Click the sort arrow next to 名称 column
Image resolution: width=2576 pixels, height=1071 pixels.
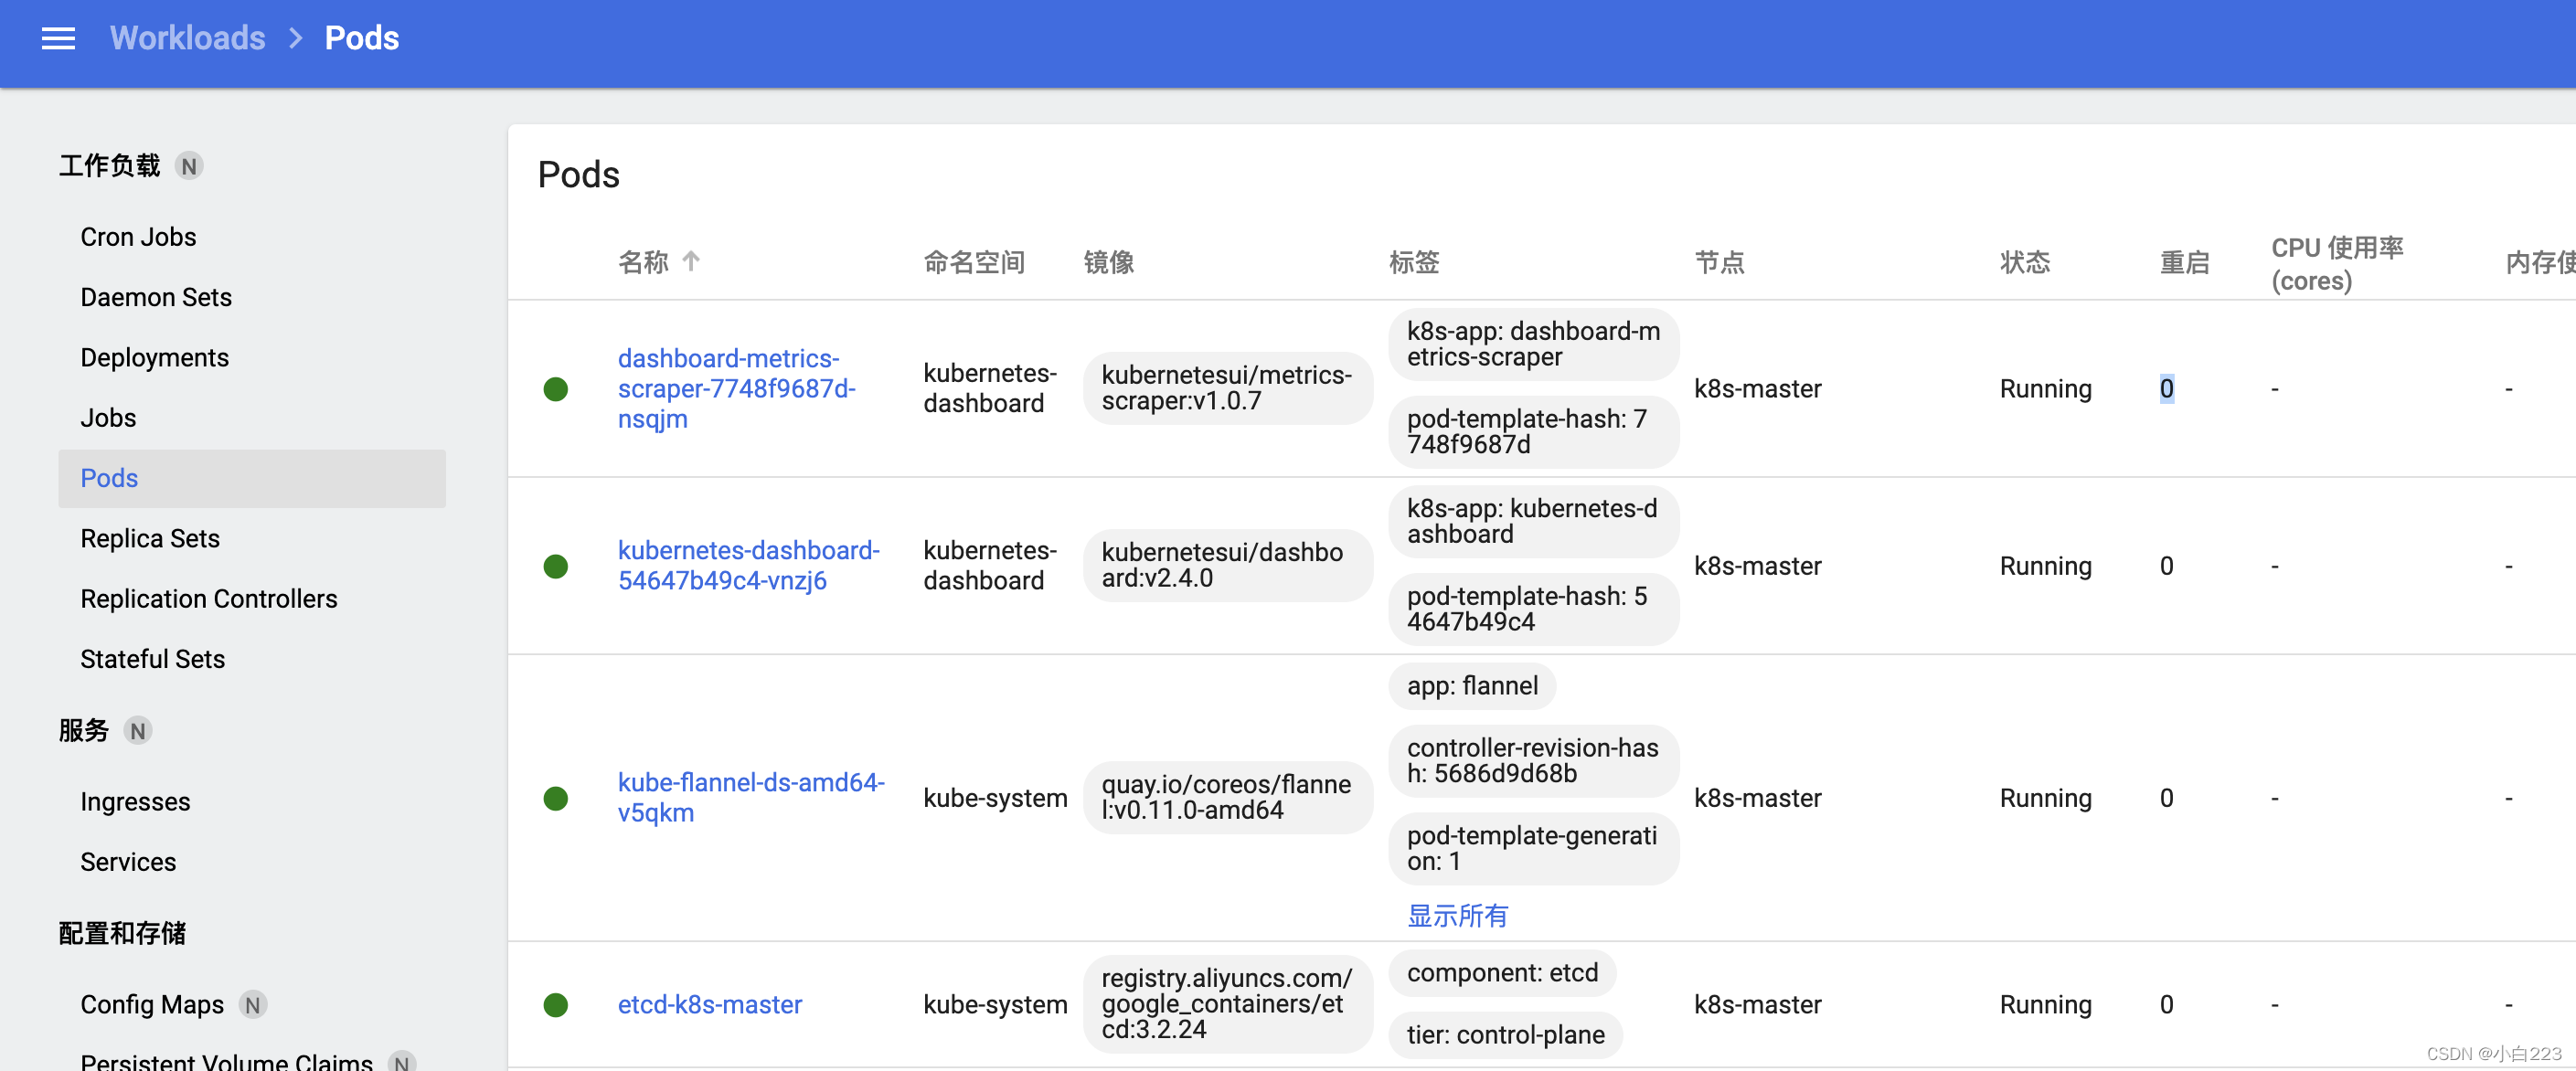691,261
